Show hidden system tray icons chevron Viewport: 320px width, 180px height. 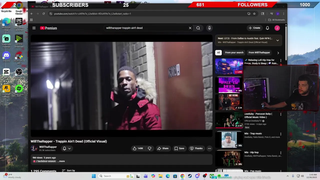[287, 176]
